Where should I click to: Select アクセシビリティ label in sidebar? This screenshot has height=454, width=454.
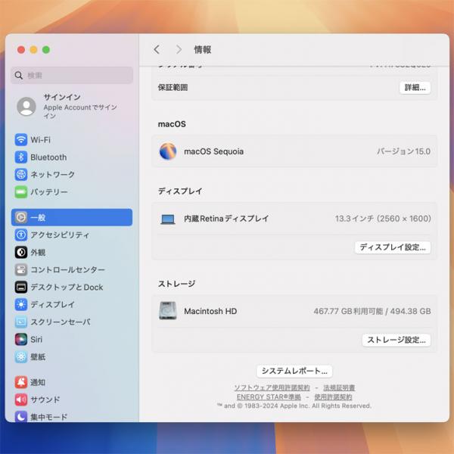point(60,235)
